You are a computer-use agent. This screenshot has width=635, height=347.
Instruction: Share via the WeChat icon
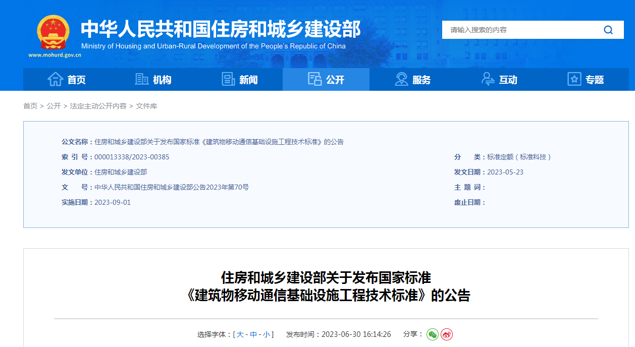[x=433, y=334]
